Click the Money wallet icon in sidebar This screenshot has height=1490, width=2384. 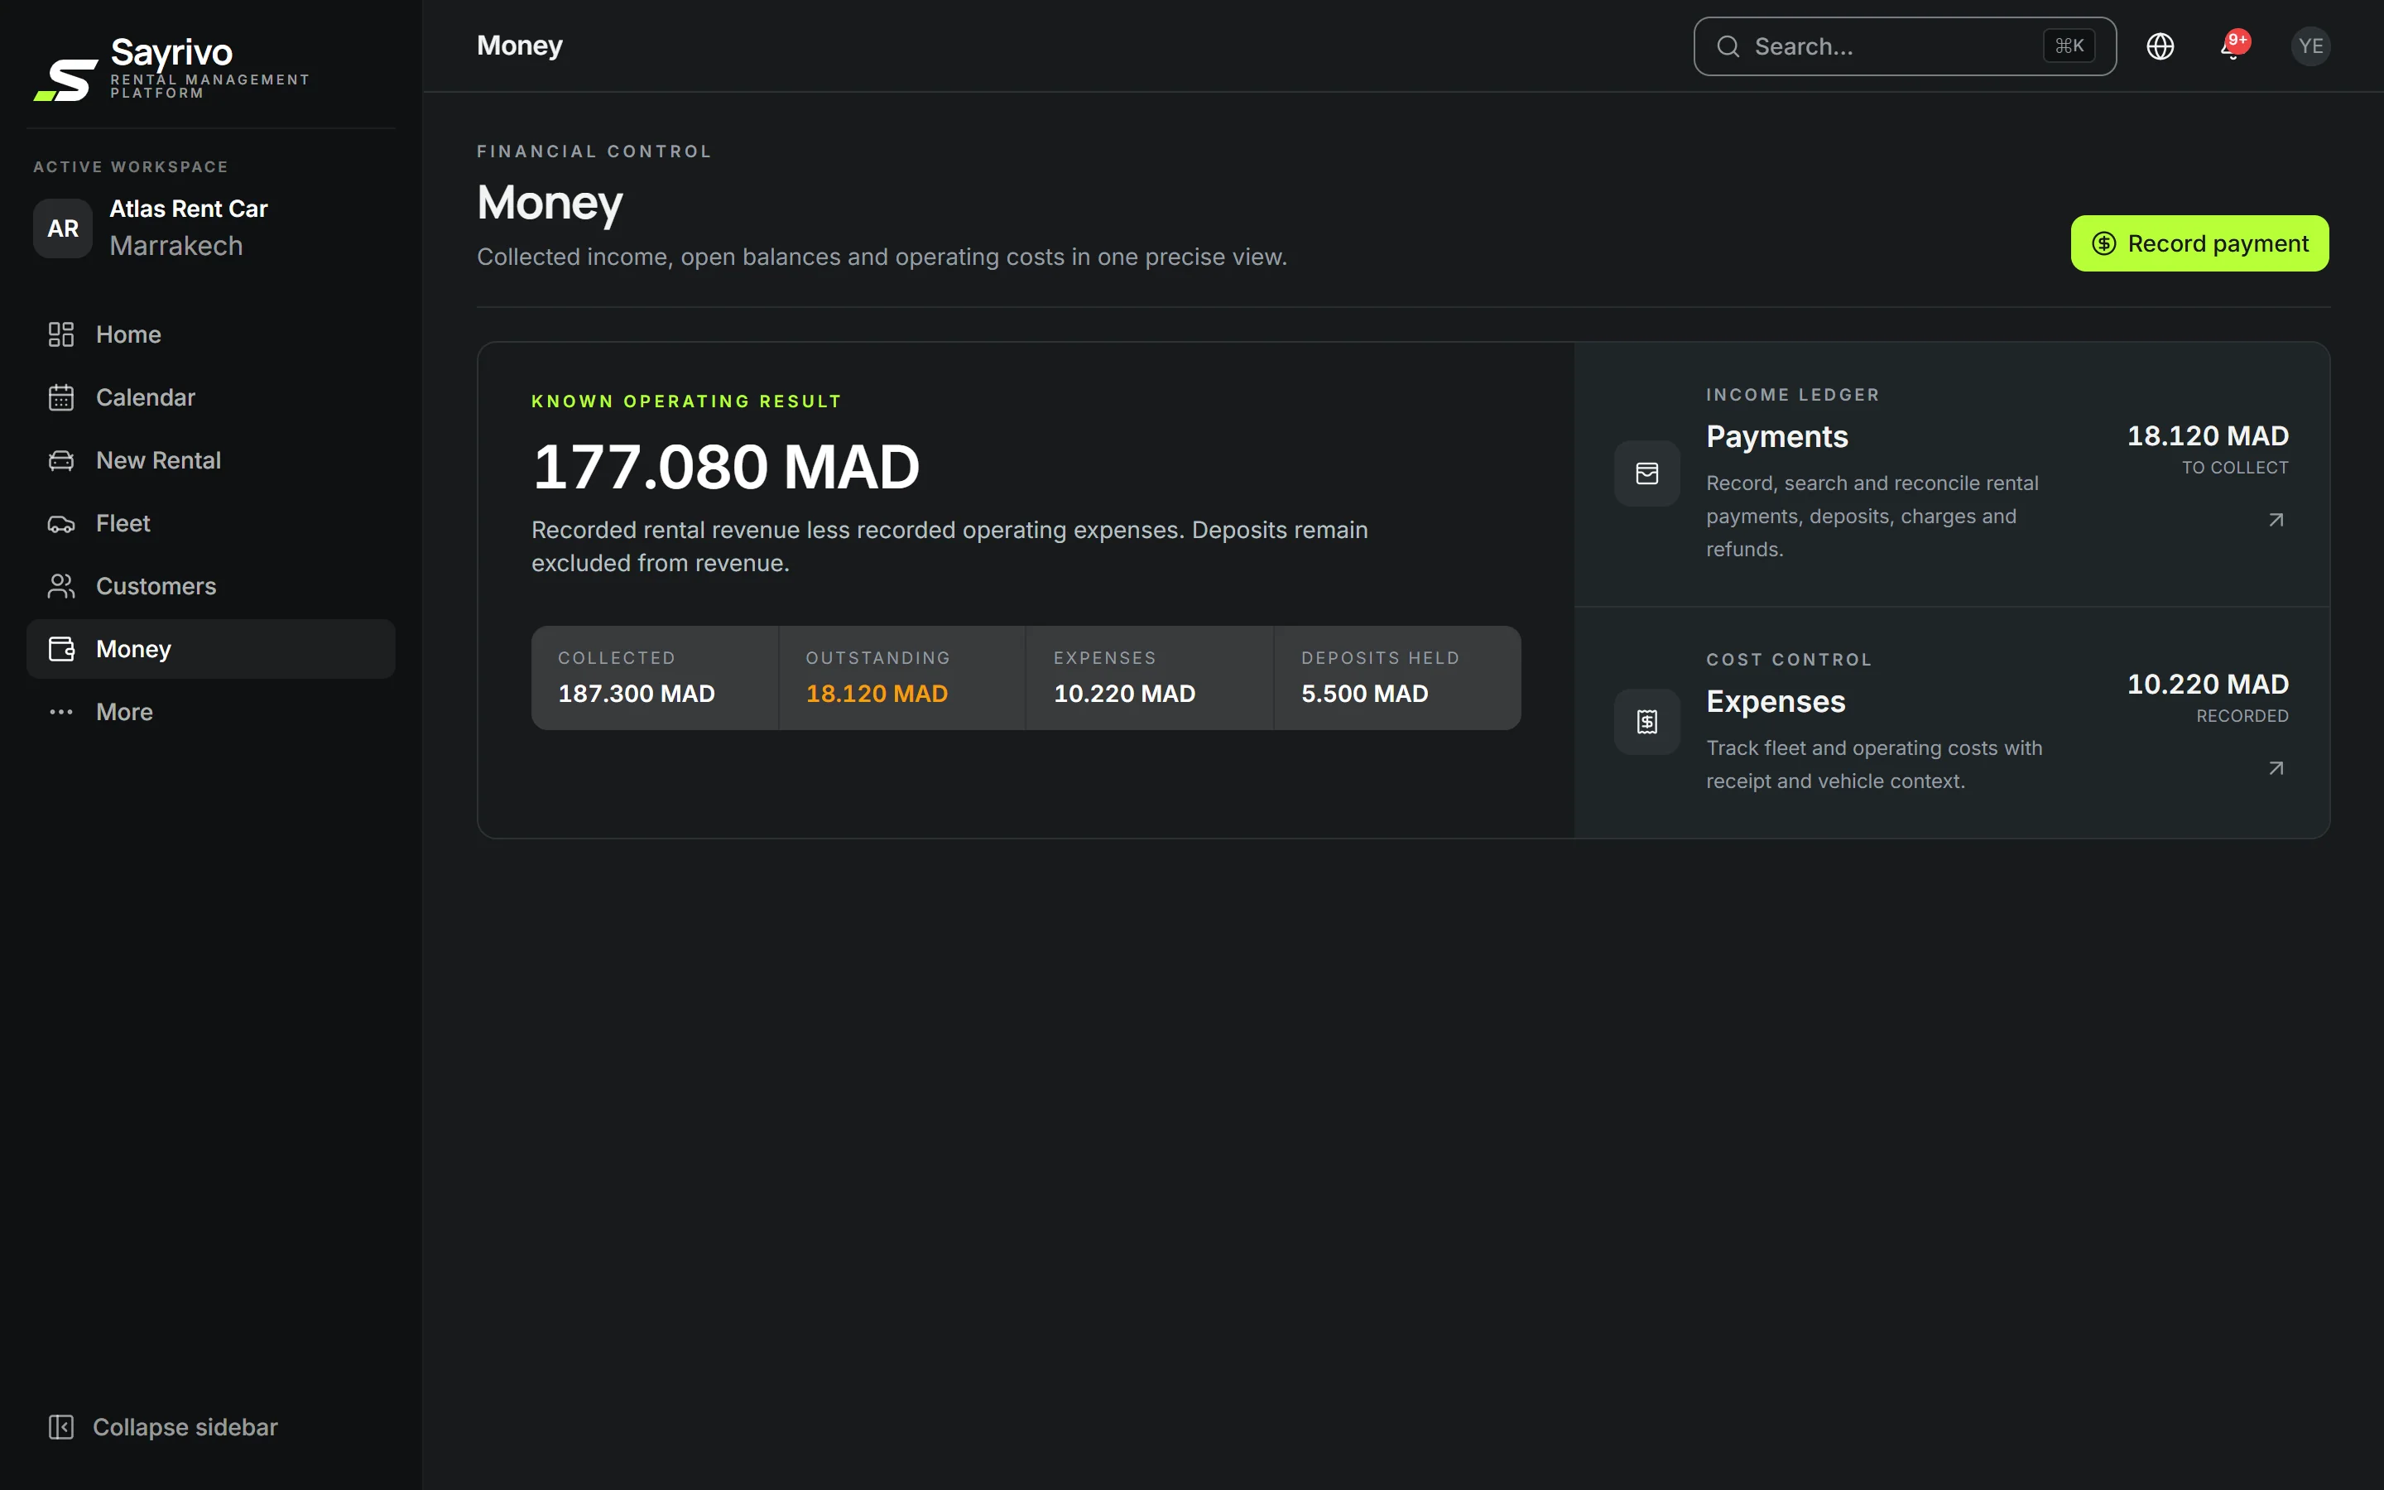coord(61,650)
